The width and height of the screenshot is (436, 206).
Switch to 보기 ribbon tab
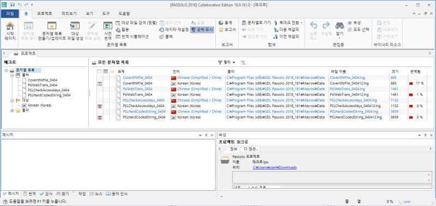tap(89, 13)
